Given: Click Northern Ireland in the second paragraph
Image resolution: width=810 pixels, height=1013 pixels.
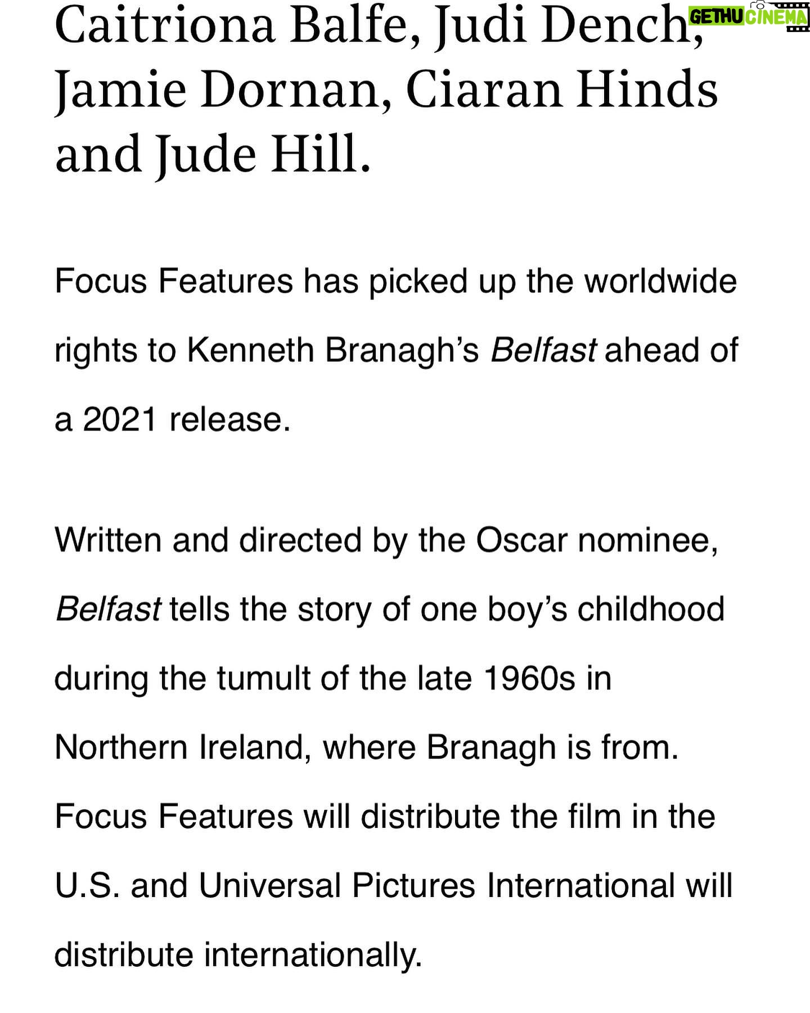Looking at the screenshot, I should coord(181,747).
